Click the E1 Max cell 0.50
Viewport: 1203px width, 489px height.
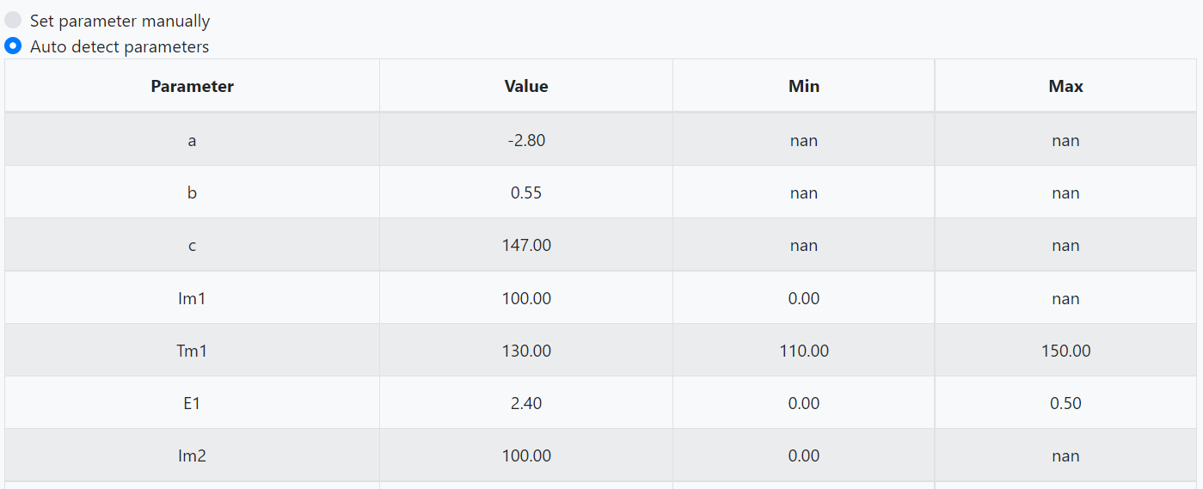click(1065, 403)
